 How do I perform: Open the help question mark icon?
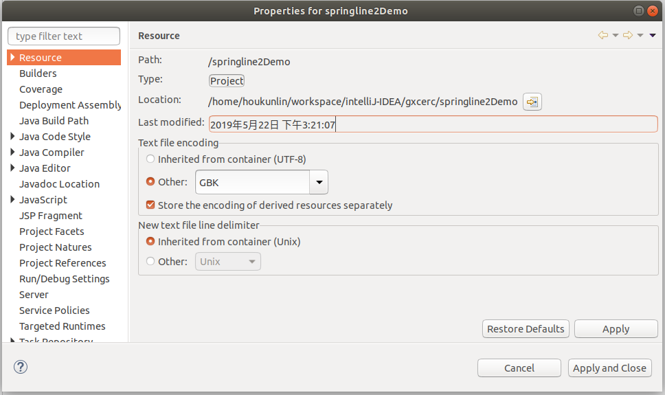pyautogui.click(x=21, y=367)
